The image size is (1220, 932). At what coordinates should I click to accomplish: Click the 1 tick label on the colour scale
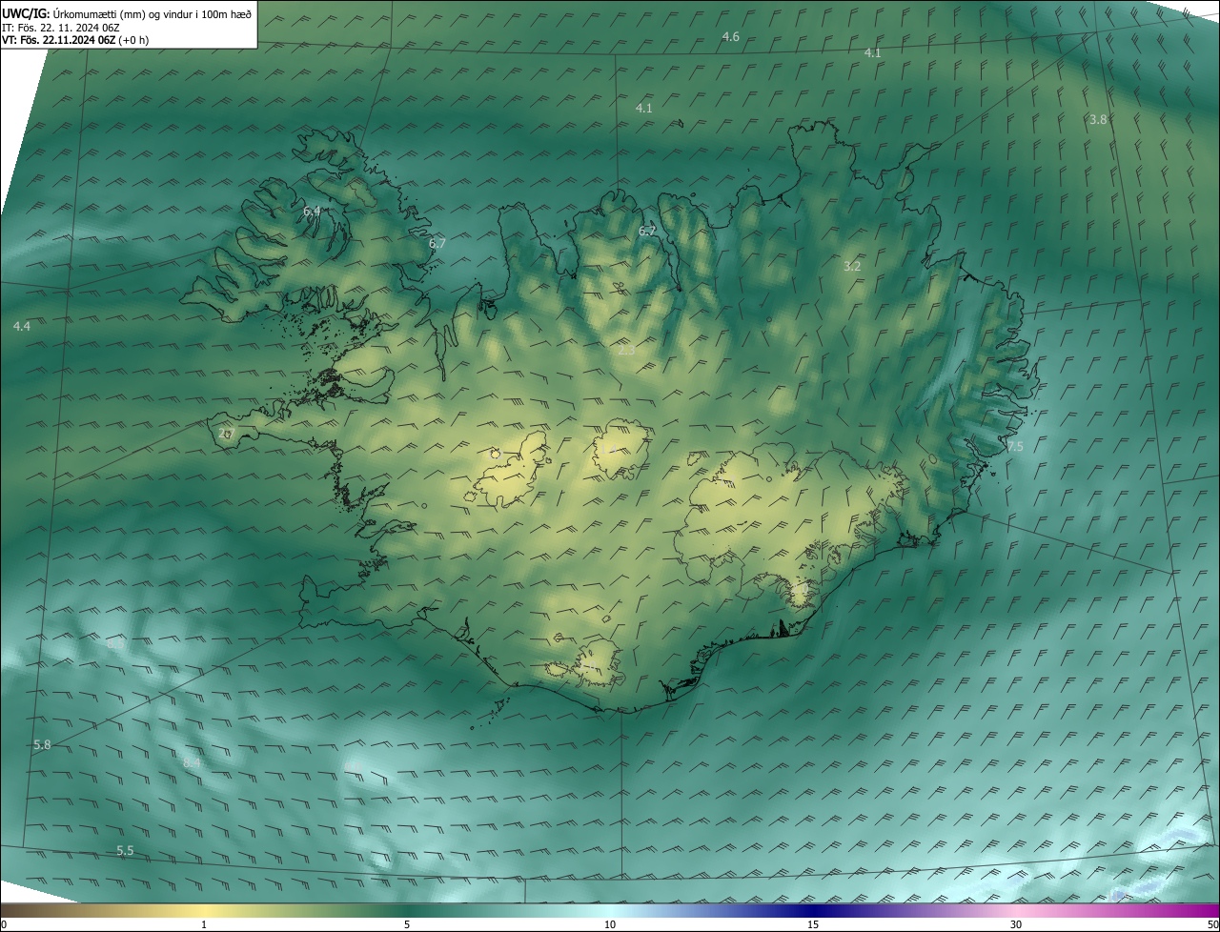pyautogui.click(x=204, y=925)
